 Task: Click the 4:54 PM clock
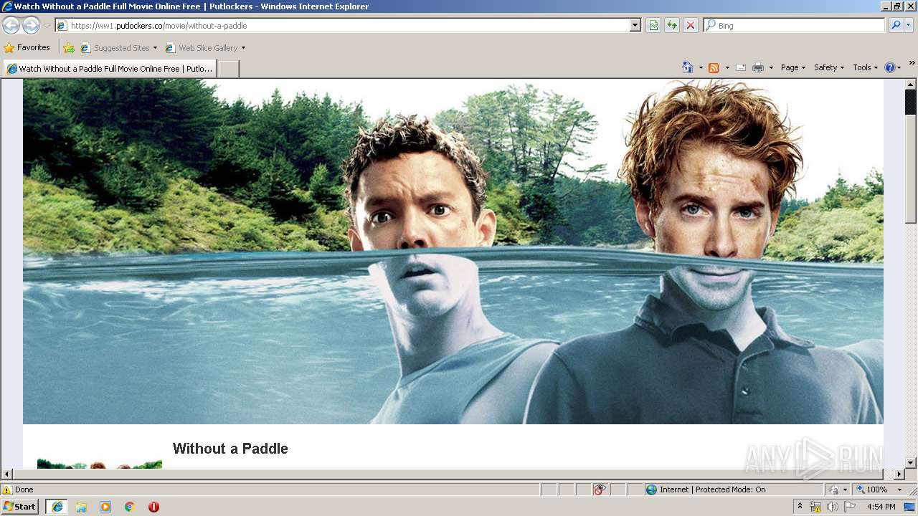881,507
